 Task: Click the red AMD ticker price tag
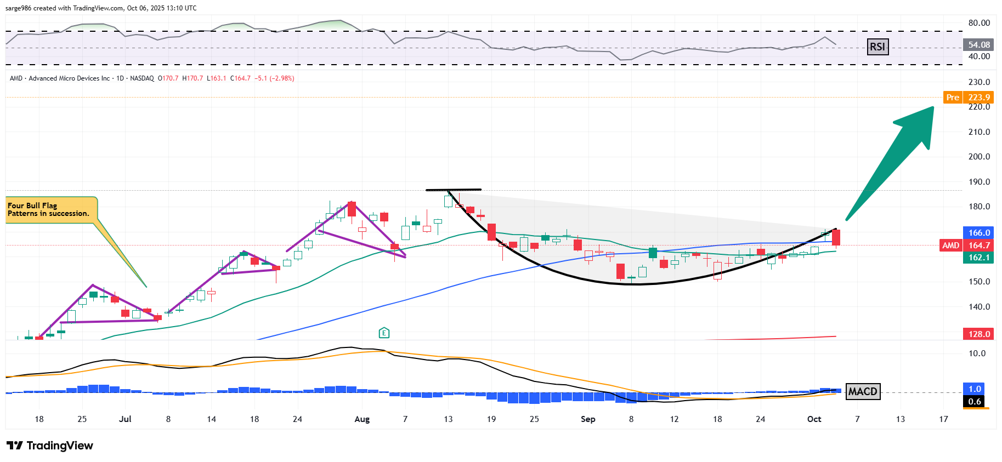point(950,246)
